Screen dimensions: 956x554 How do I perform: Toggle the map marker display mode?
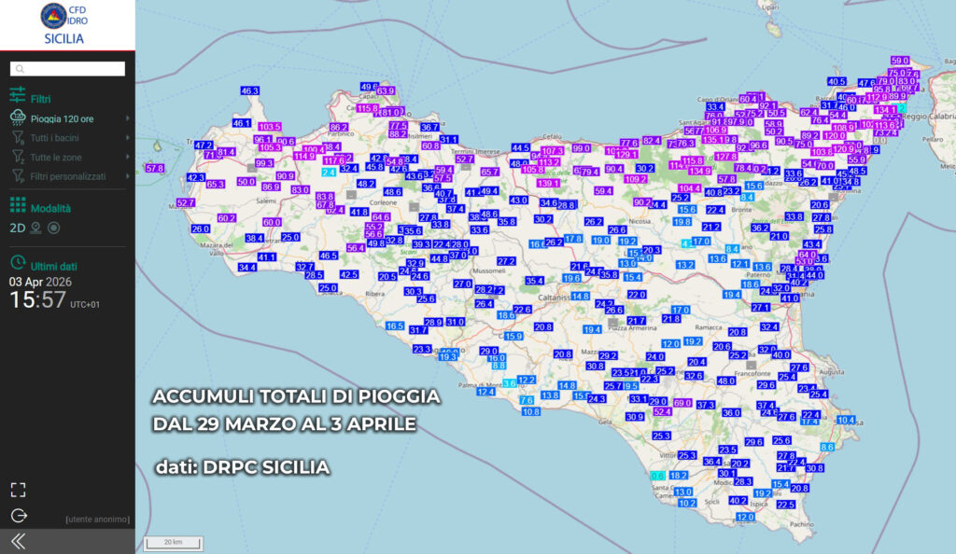click(35, 227)
